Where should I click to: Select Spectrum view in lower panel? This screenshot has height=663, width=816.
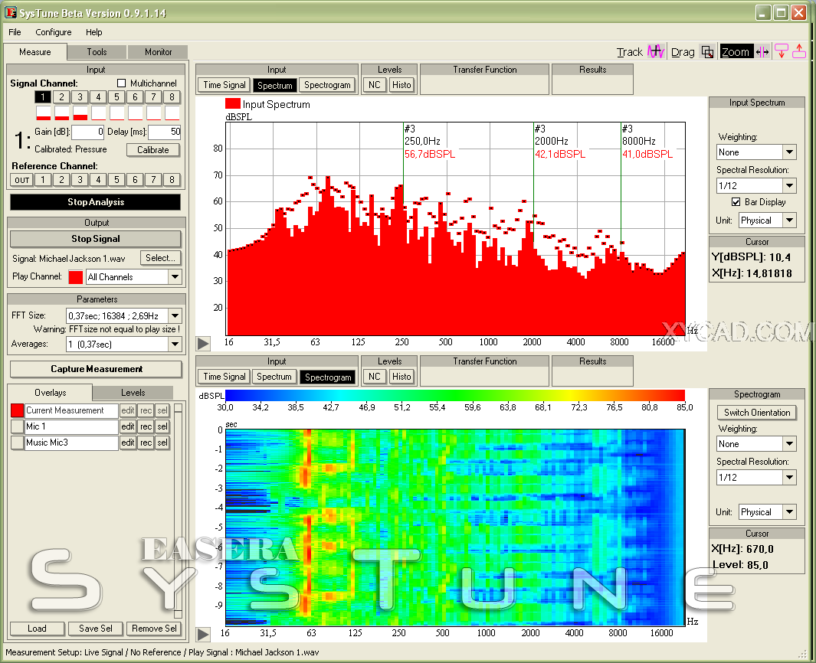point(274,377)
